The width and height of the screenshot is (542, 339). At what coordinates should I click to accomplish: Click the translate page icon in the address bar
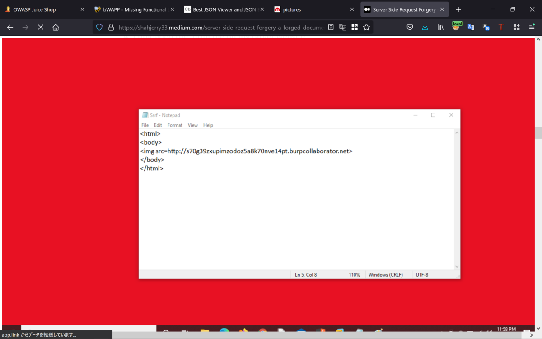pyautogui.click(x=343, y=28)
